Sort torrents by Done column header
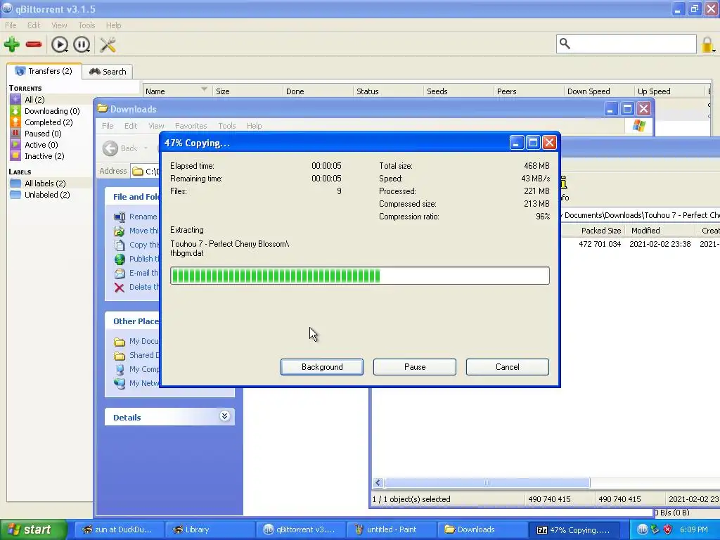This screenshot has height=540, width=720. (318, 91)
